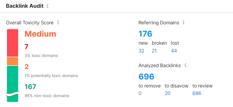The image size is (233, 107).
Task: Open the 167 non-toxic domains count
Action: [30, 87]
